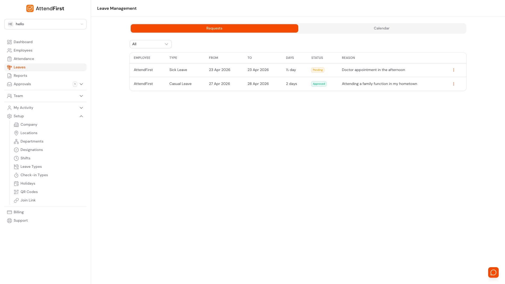
Task: Click the Support lifebuoy icon
Action: [9, 221]
